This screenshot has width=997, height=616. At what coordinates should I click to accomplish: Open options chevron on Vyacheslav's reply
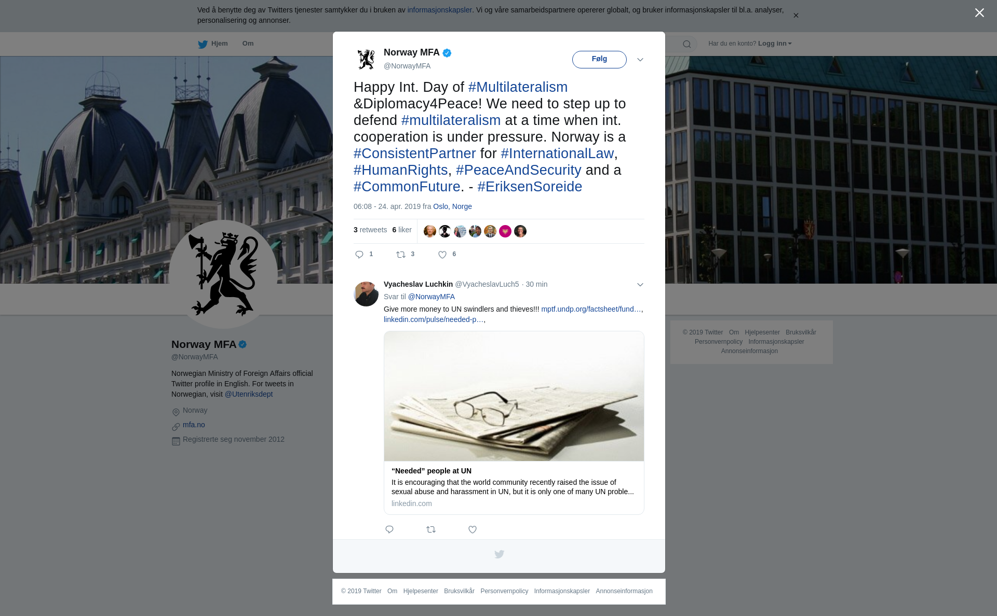[640, 285]
